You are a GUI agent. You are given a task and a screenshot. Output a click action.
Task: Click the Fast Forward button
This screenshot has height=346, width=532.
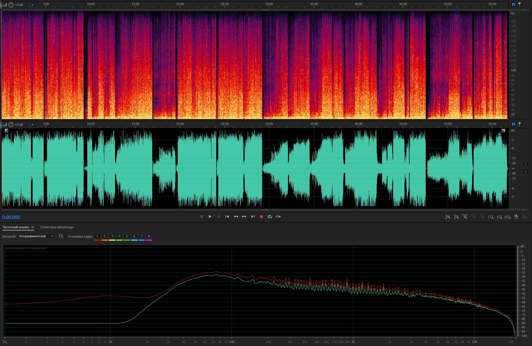tap(244, 217)
